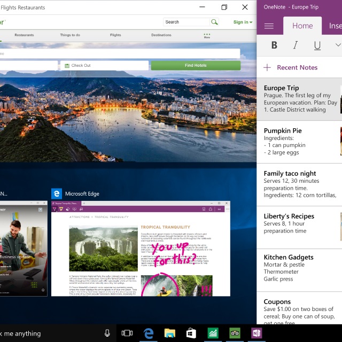342x342 pixels.
Task: Click Share web note icon in the Edge thumbnail
Action: coord(211,209)
